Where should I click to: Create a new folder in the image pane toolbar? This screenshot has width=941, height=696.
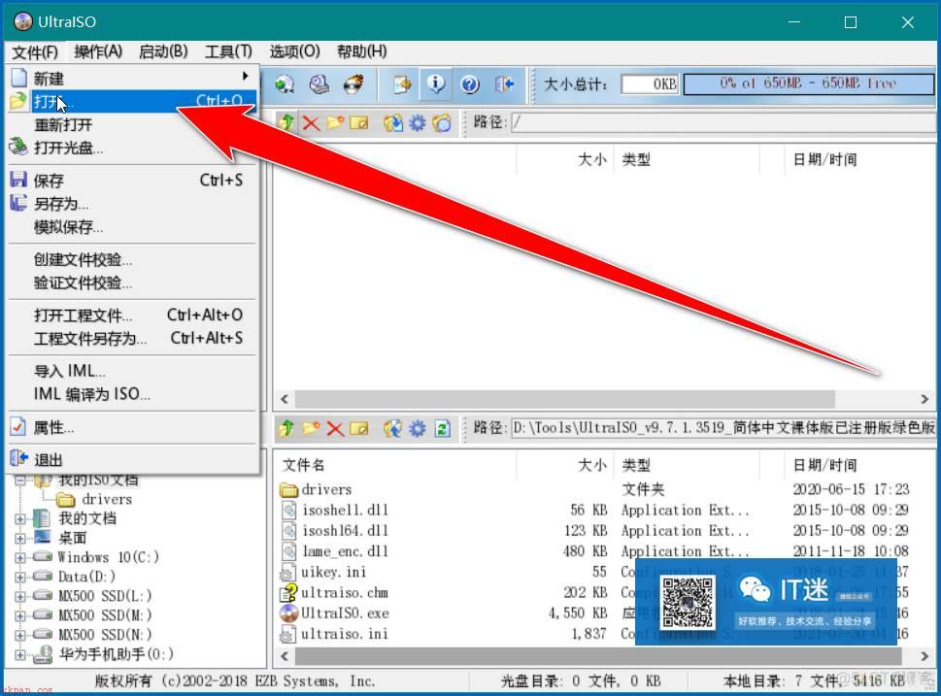coord(335,123)
